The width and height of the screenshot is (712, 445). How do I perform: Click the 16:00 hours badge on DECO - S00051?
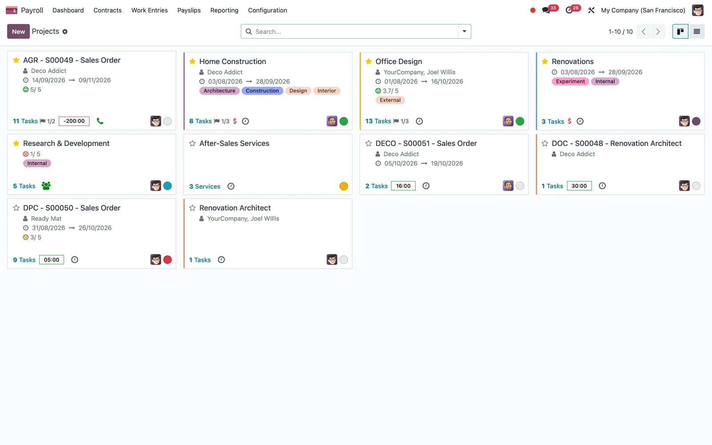tap(403, 186)
